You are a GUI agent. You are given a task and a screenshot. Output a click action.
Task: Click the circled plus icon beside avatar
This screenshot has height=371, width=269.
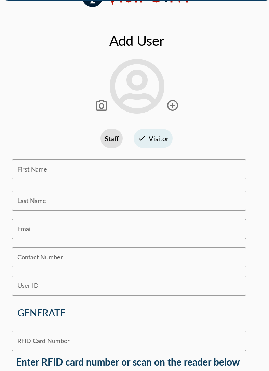(173, 105)
